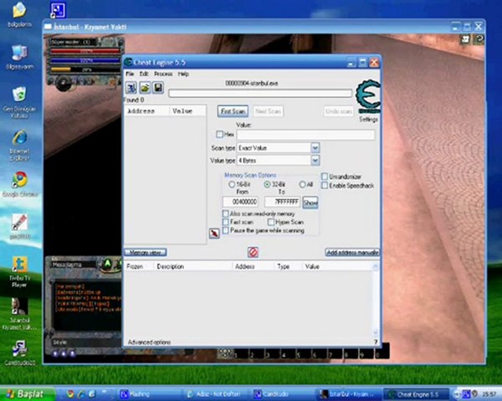
Task: Click the scan Value input field
Action: tap(306, 135)
